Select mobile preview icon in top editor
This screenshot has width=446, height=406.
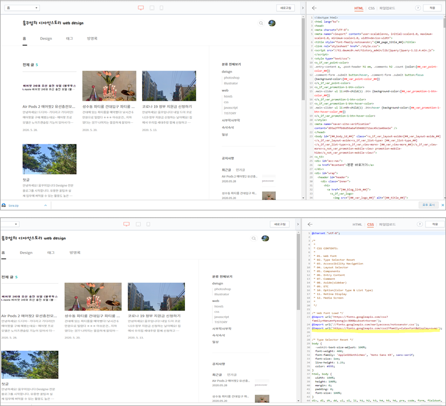pyautogui.click(x=162, y=8)
